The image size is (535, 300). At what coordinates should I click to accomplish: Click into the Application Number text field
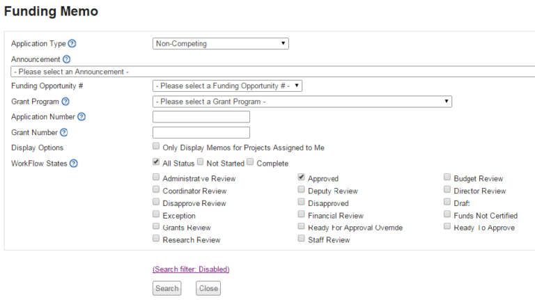point(201,117)
